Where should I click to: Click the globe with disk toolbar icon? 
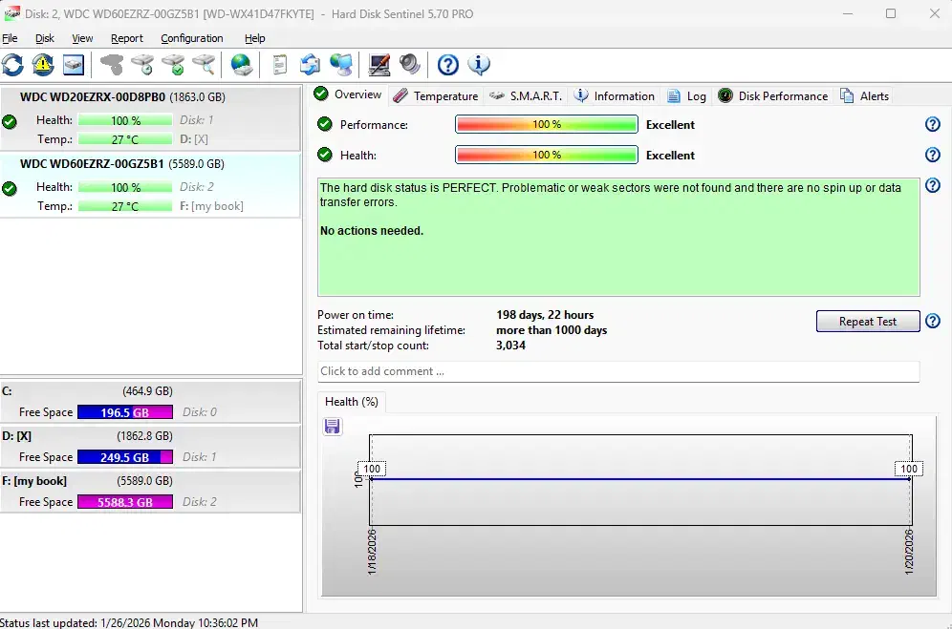(243, 65)
